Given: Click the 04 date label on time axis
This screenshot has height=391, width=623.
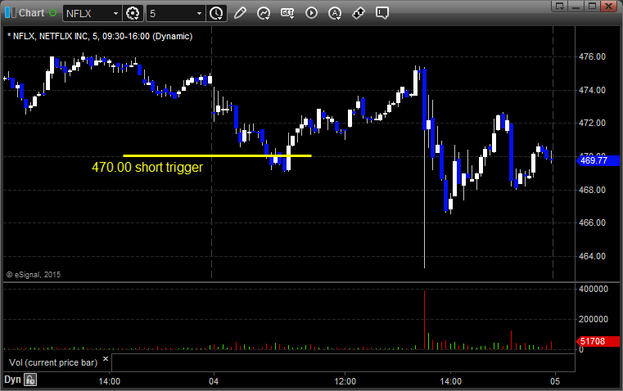Looking at the screenshot, I should pyautogui.click(x=214, y=381).
